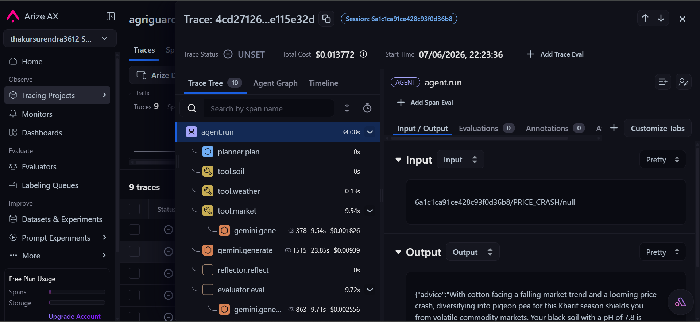This screenshot has width=700, height=322.
Task: Check the fourth trace row checkbox
Action: coord(134,295)
